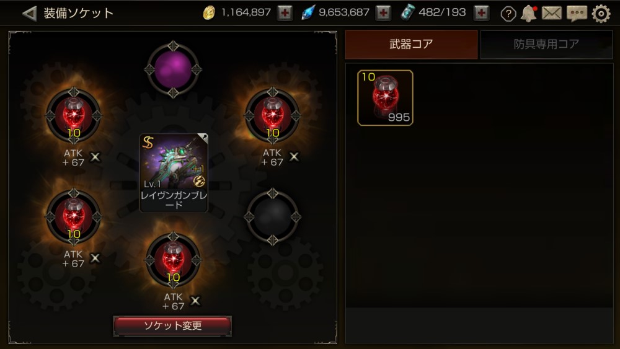Viewport: 620px width, 349px height.
Task: Switch to 武器コア tab
Action: [x=411, y=44]
